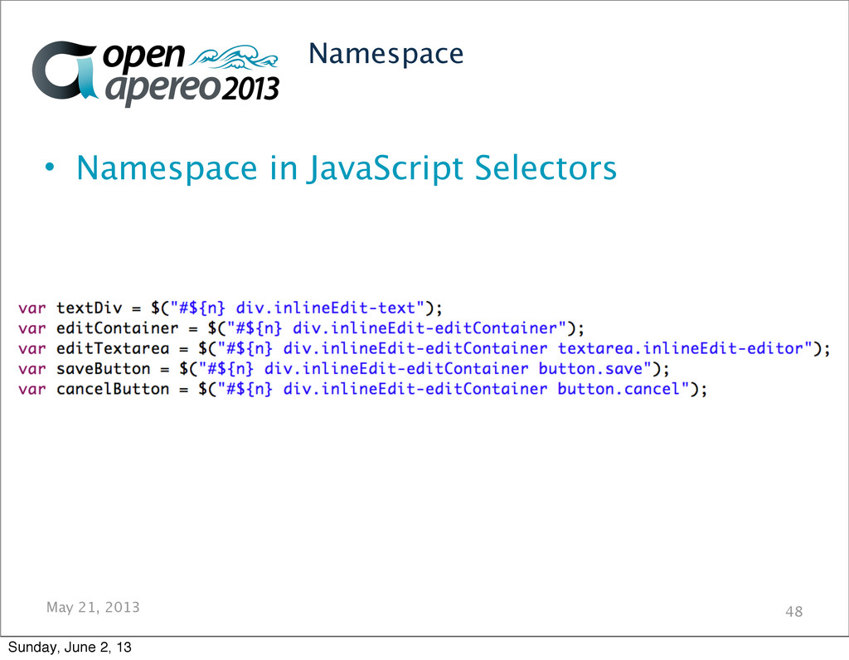
Task: Click 'Namespace in JavaScript Selectors' bullet text
Action: (x=347, y=167)
